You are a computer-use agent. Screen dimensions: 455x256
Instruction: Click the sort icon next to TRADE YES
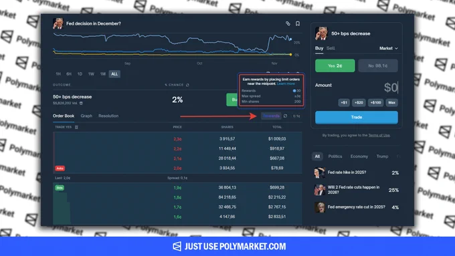[x=76, y=127]
